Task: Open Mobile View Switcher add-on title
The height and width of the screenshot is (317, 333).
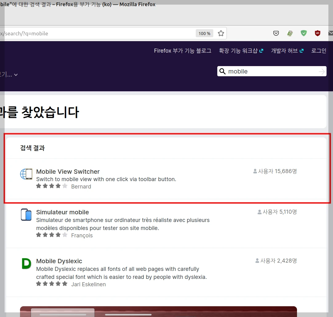Action: 68,172
